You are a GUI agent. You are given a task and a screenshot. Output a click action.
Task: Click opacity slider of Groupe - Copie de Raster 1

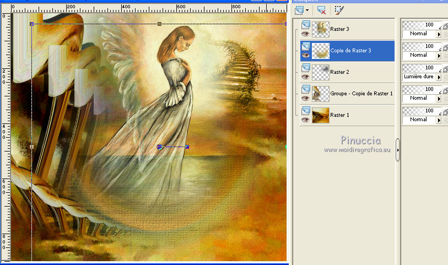coord(422,89)
